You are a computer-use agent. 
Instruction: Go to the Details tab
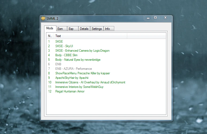tap(84, 29)
